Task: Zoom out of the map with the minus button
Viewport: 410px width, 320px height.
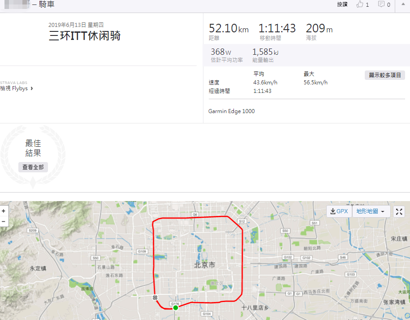Action: (x=4, y=222)
